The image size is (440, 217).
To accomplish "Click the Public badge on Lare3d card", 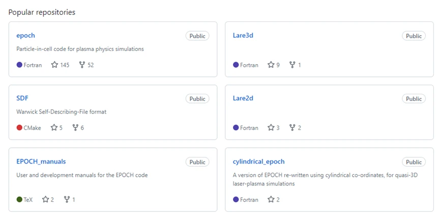I will [x=414, y=36].
